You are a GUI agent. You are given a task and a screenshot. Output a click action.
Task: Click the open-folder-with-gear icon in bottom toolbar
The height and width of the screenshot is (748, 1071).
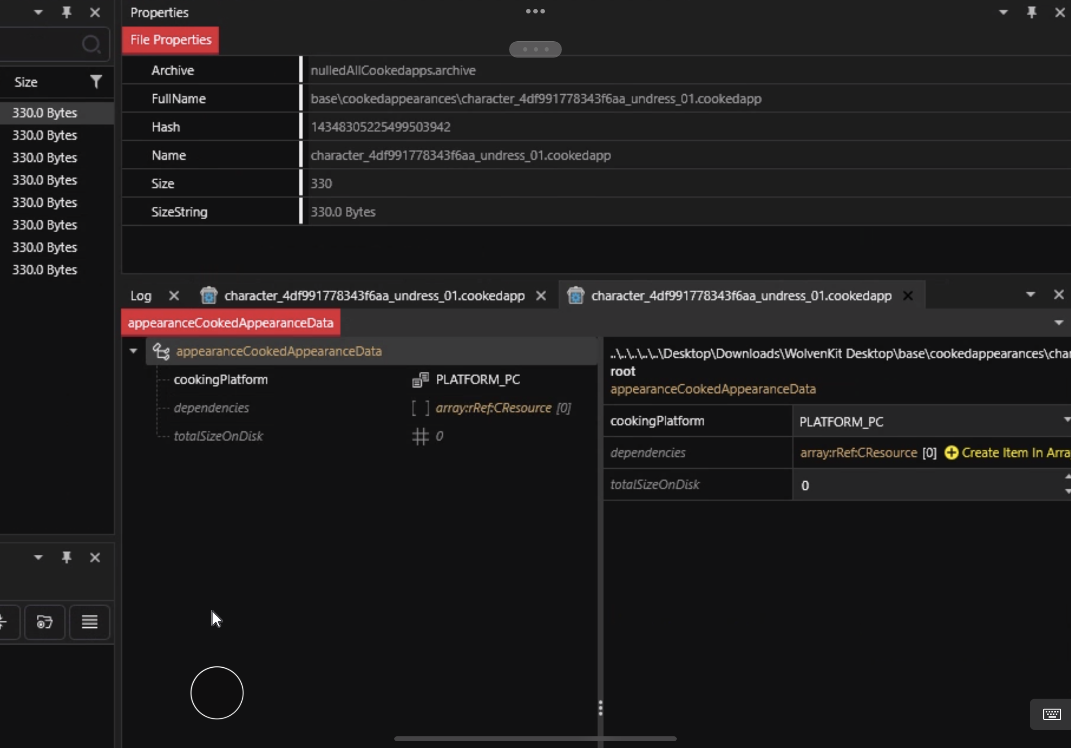point(44,622)
